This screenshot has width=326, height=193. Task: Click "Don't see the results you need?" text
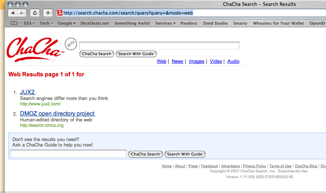(x=45, y=140)
